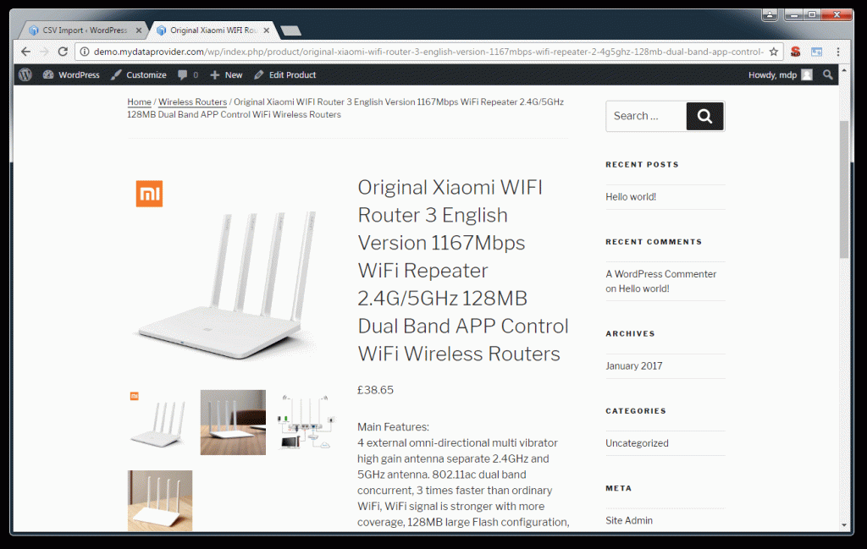The image size is (867, 549).
Task: Bookmark this page with the star icon
Action: 774,52
